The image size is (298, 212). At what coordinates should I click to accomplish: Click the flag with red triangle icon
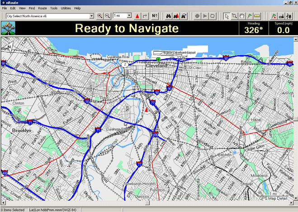point(274,16)
